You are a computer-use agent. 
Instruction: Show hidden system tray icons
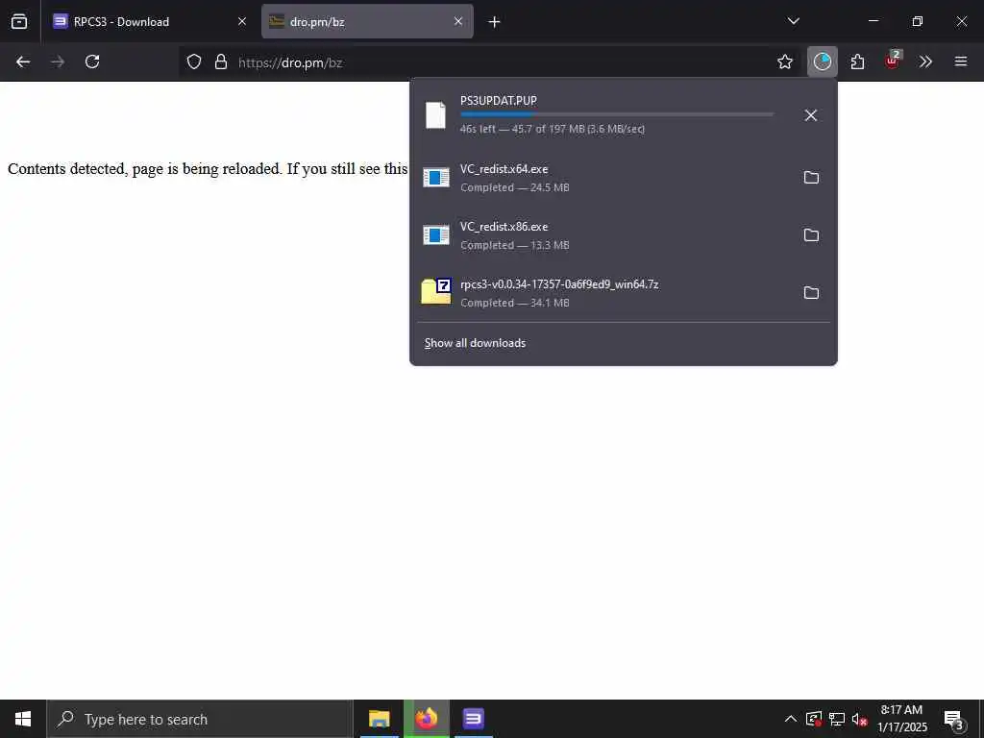791,719
